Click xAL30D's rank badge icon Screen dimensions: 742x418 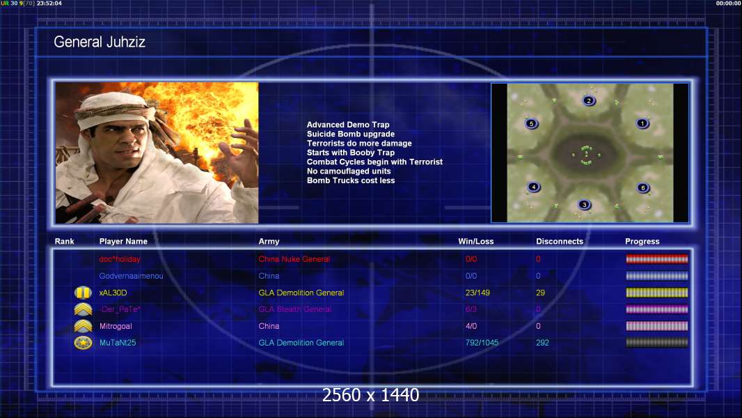(x=84, y=293)
